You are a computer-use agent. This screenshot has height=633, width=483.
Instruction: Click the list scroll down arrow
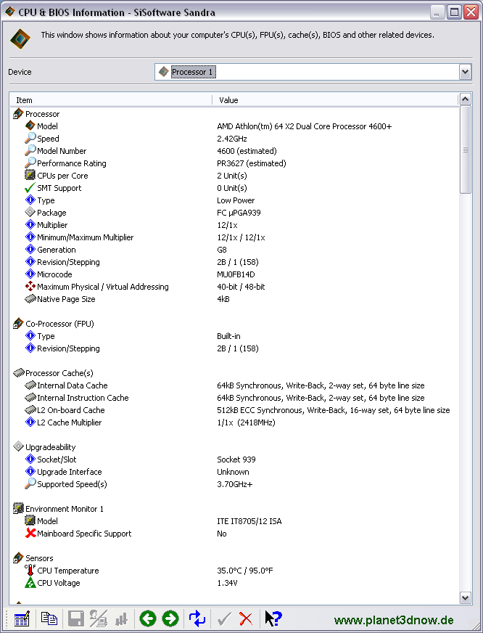point(466,597)
